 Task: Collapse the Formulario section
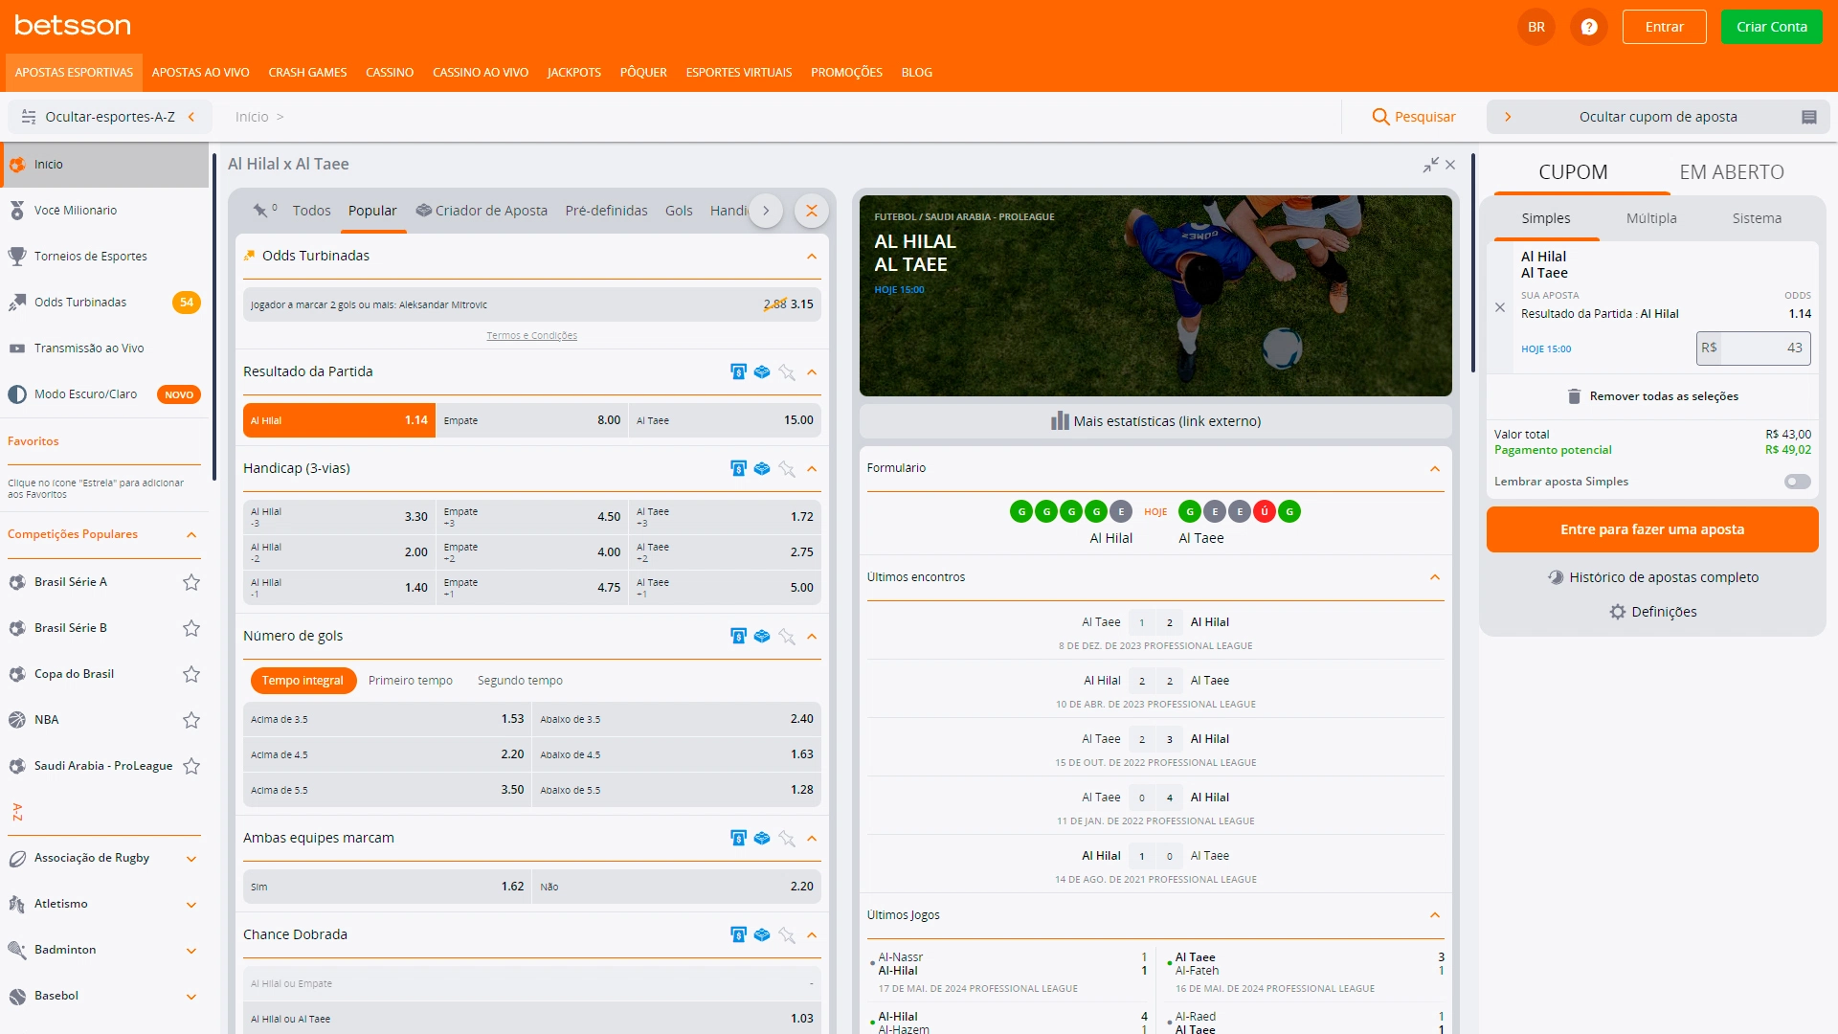(x=1434, y=468)
